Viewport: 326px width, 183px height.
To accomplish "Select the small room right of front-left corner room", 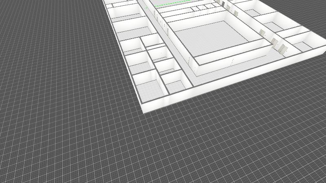I will click(x=175, y=86).
